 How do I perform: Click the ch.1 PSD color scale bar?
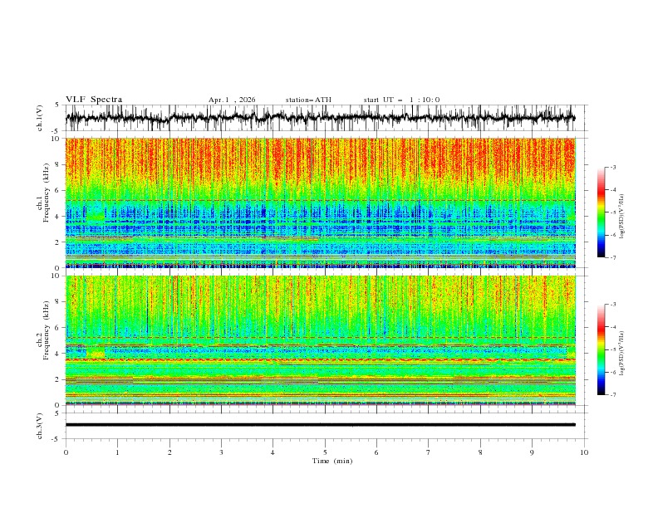(x=601, y=212)
